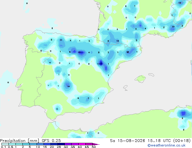192x148 pixels.
Task: Click the '6' precipitation value left of 21
Action: (70, 52)
